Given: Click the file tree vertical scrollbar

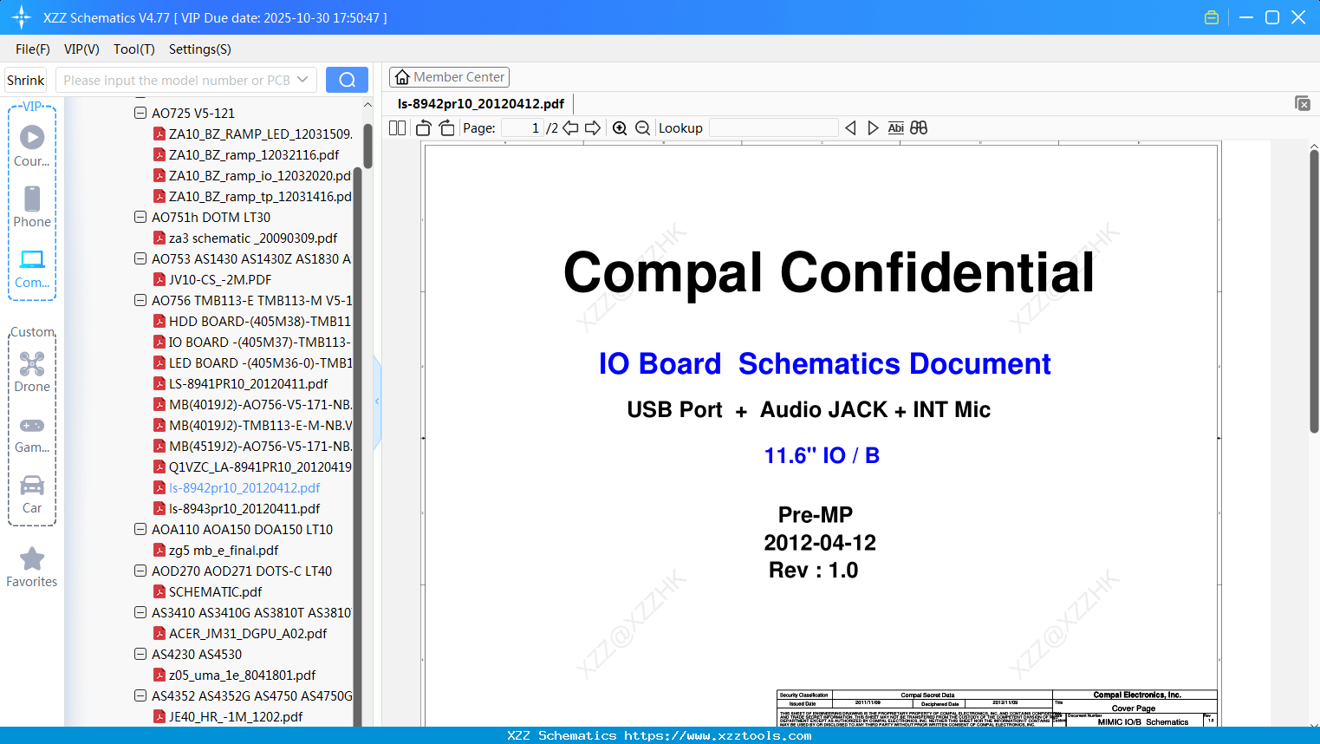Looking at the screenshot, I should click(367, 146).
